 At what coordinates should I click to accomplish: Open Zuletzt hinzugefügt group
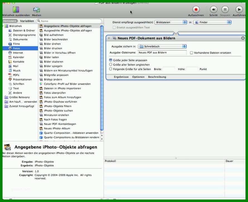[19, 106]
